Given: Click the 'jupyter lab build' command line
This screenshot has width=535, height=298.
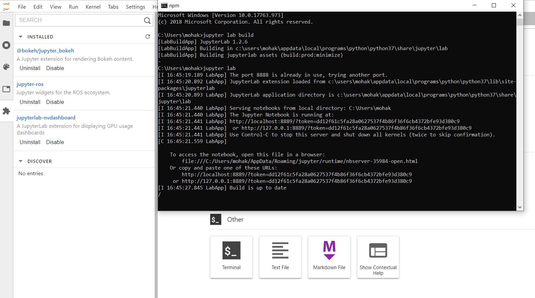Looking at the screenshot, I should (206, 35).
